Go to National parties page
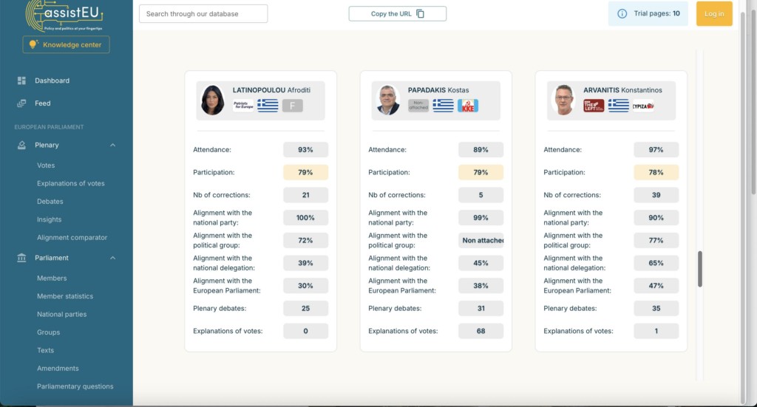Image resolution: width=757 pixels, height=407 pixels. (x=61, y=315)
